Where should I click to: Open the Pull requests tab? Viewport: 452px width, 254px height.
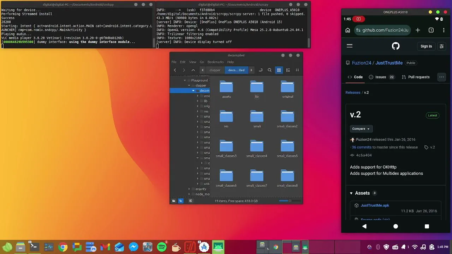(416, 77)
